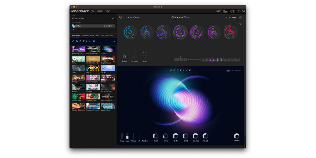
Task: Switch to Leap tab
Action: tap(97, 36)
